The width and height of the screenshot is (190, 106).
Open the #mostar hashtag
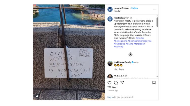[x=140, y=38]
